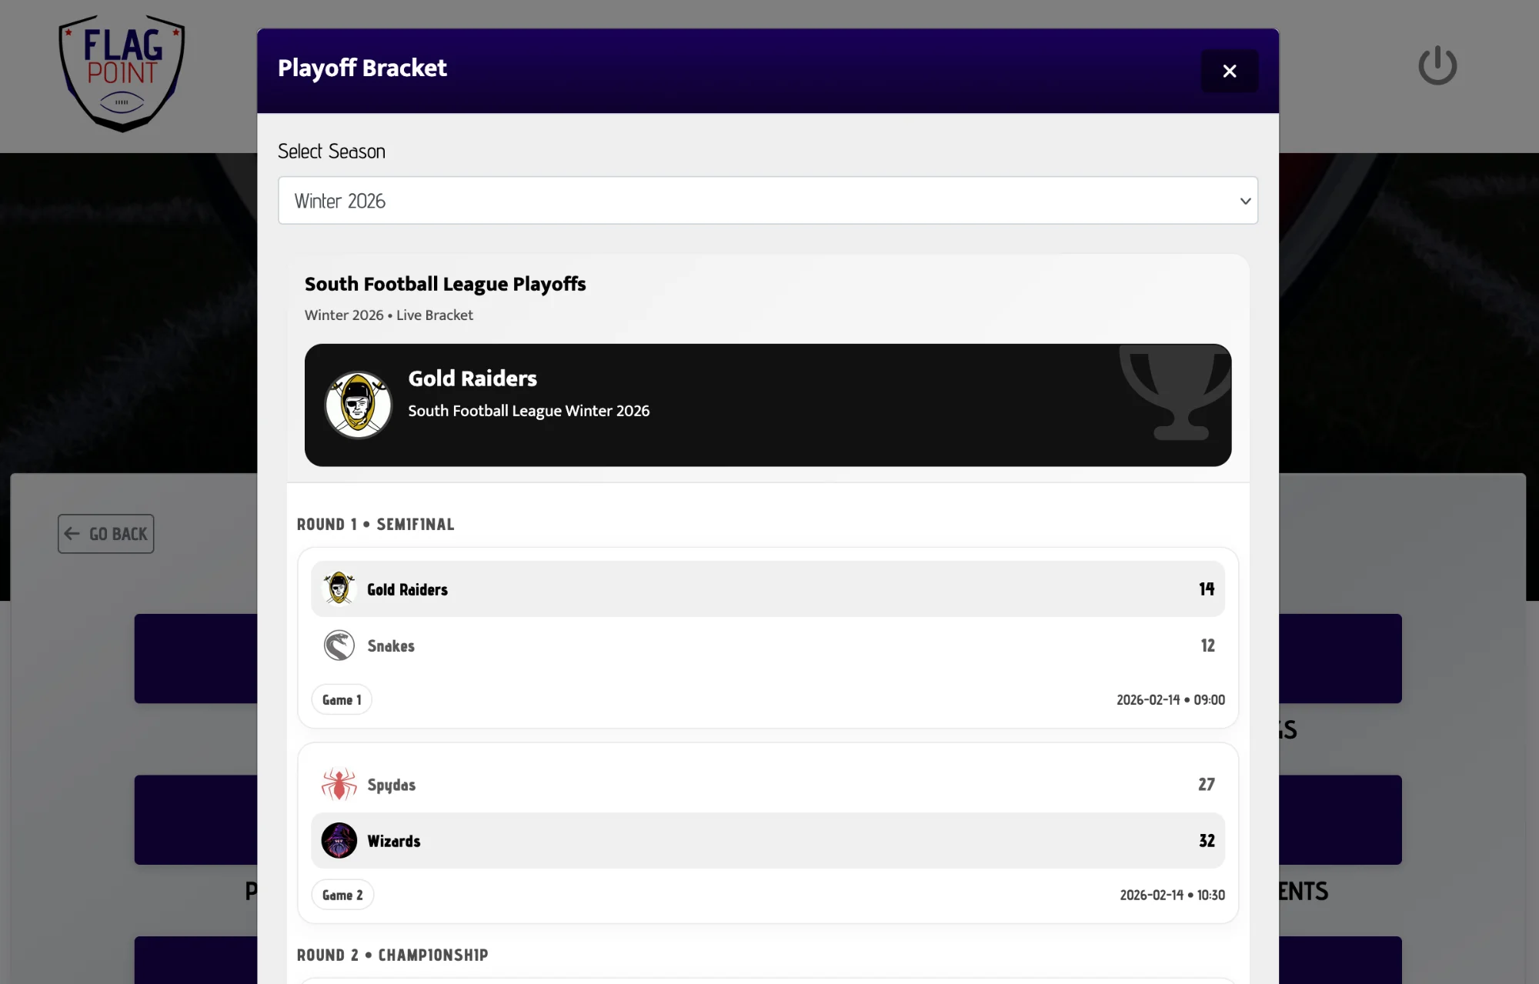Click the Gold Raiders pirate logo in Game 1
Viewport: 1539px width, 984px height.
(339, 589)
